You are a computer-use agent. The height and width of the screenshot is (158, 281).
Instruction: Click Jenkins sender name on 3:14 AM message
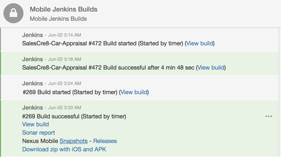[32, 35]
